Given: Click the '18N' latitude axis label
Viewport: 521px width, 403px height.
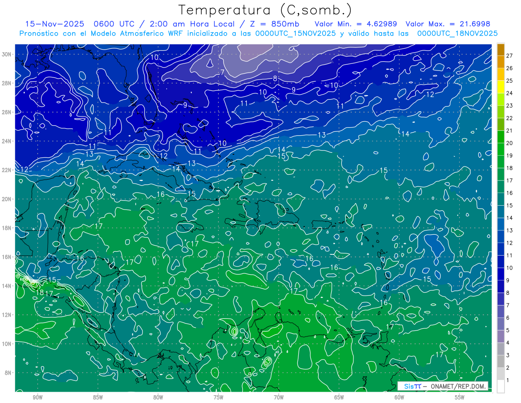Looking at the screenshot, I should tap(7, 228).
